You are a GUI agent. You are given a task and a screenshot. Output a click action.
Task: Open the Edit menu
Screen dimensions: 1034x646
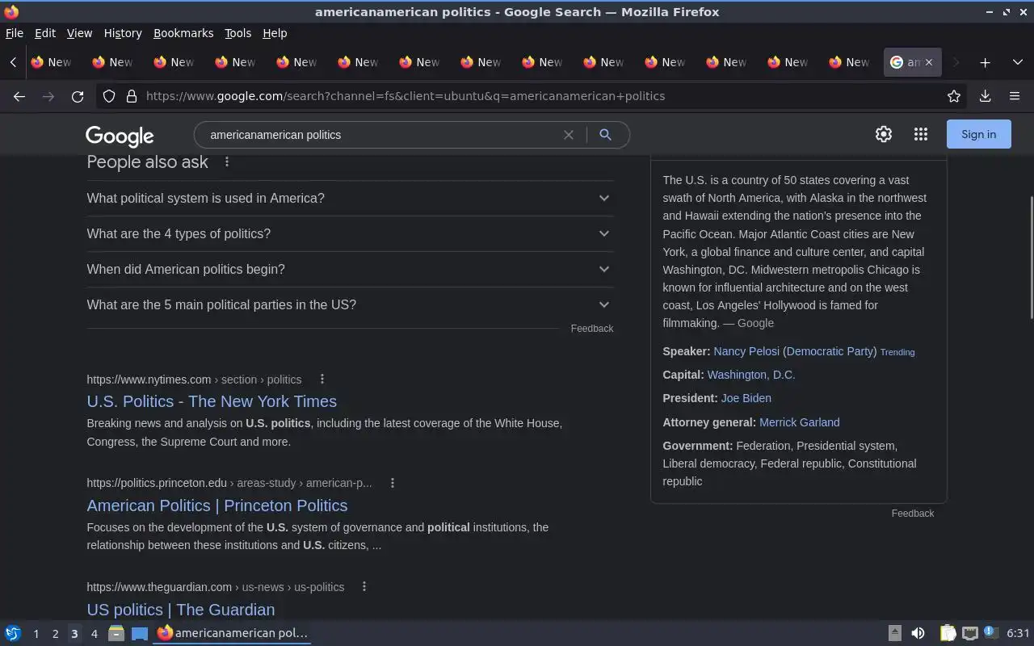pyautogui.click(x=45, y=33)
